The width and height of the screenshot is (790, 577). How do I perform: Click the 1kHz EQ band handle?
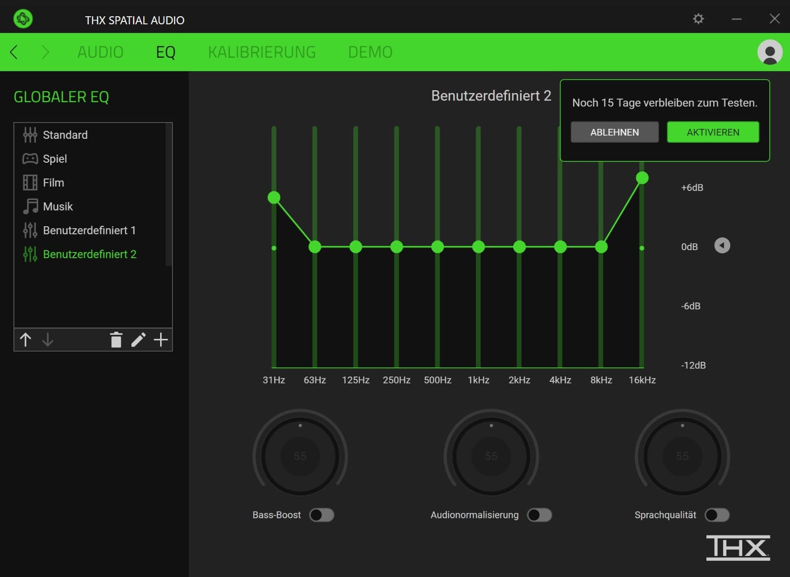pyautogui.click(x=478, y=247)
